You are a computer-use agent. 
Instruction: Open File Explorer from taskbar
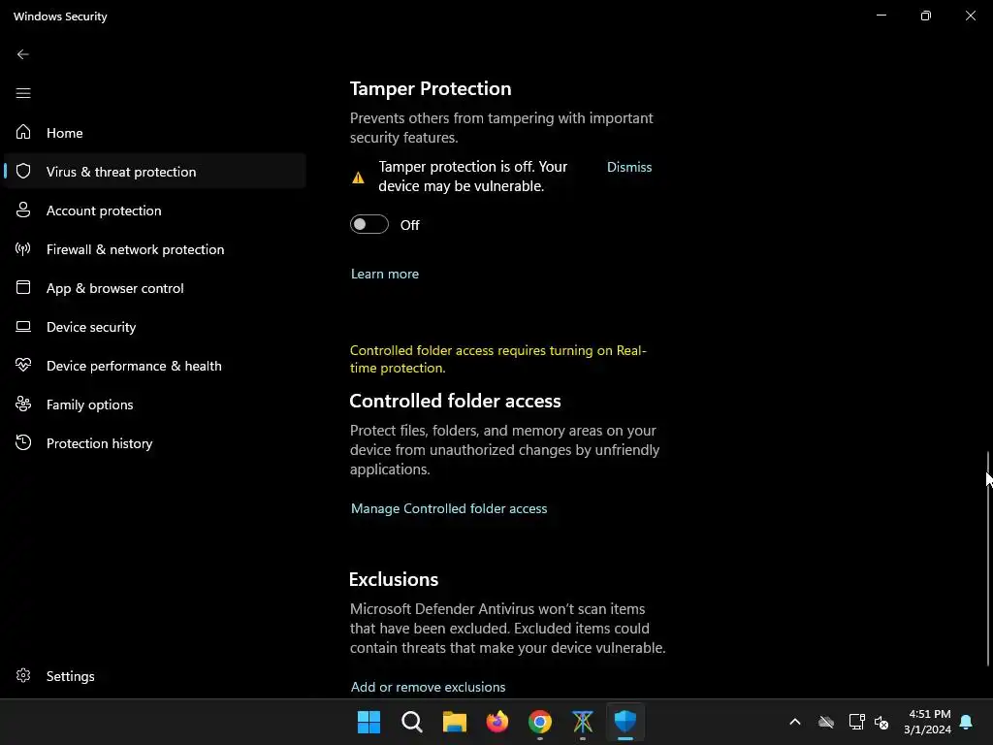point(454,722)
